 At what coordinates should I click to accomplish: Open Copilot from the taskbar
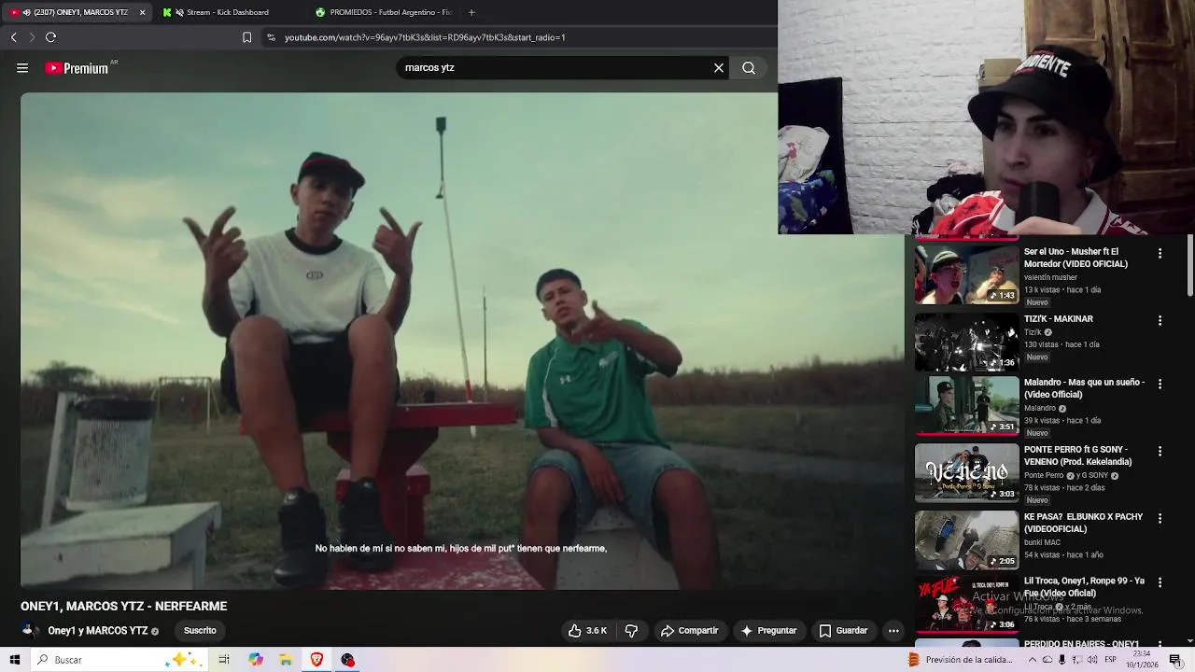[x=256, y=660]
